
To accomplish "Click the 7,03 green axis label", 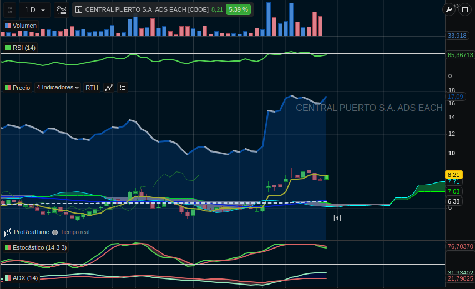I will click(x=453, y=191).
